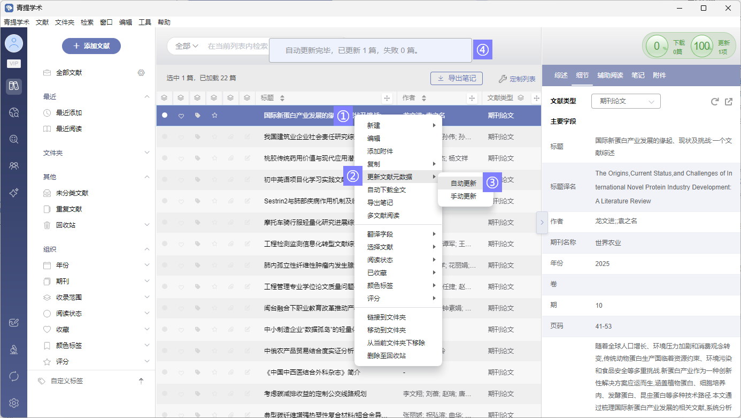The image size is (741, 418).
Task: Open the pop-out window icon in details panel
Action: pos(729,102)
